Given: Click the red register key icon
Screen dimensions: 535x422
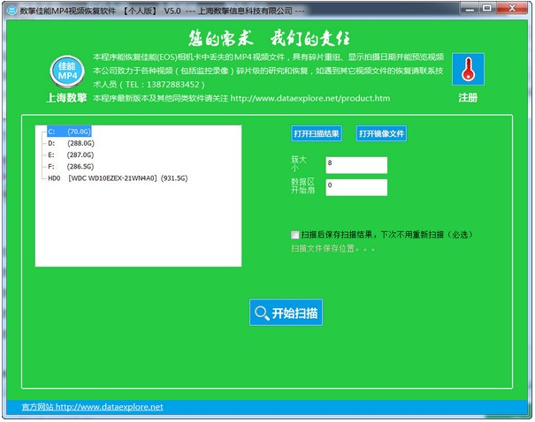Looking at the screenshot, I should 468,71.
